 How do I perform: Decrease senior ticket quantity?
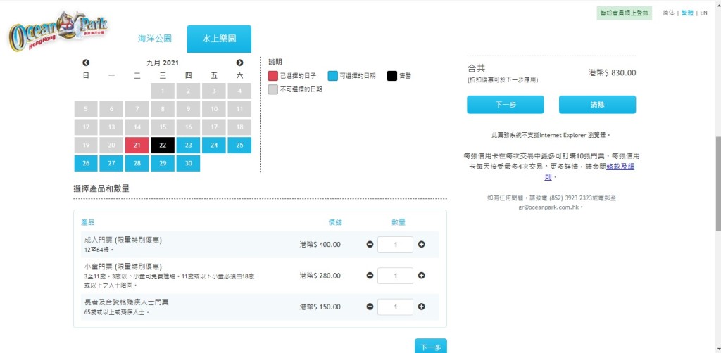370,307
